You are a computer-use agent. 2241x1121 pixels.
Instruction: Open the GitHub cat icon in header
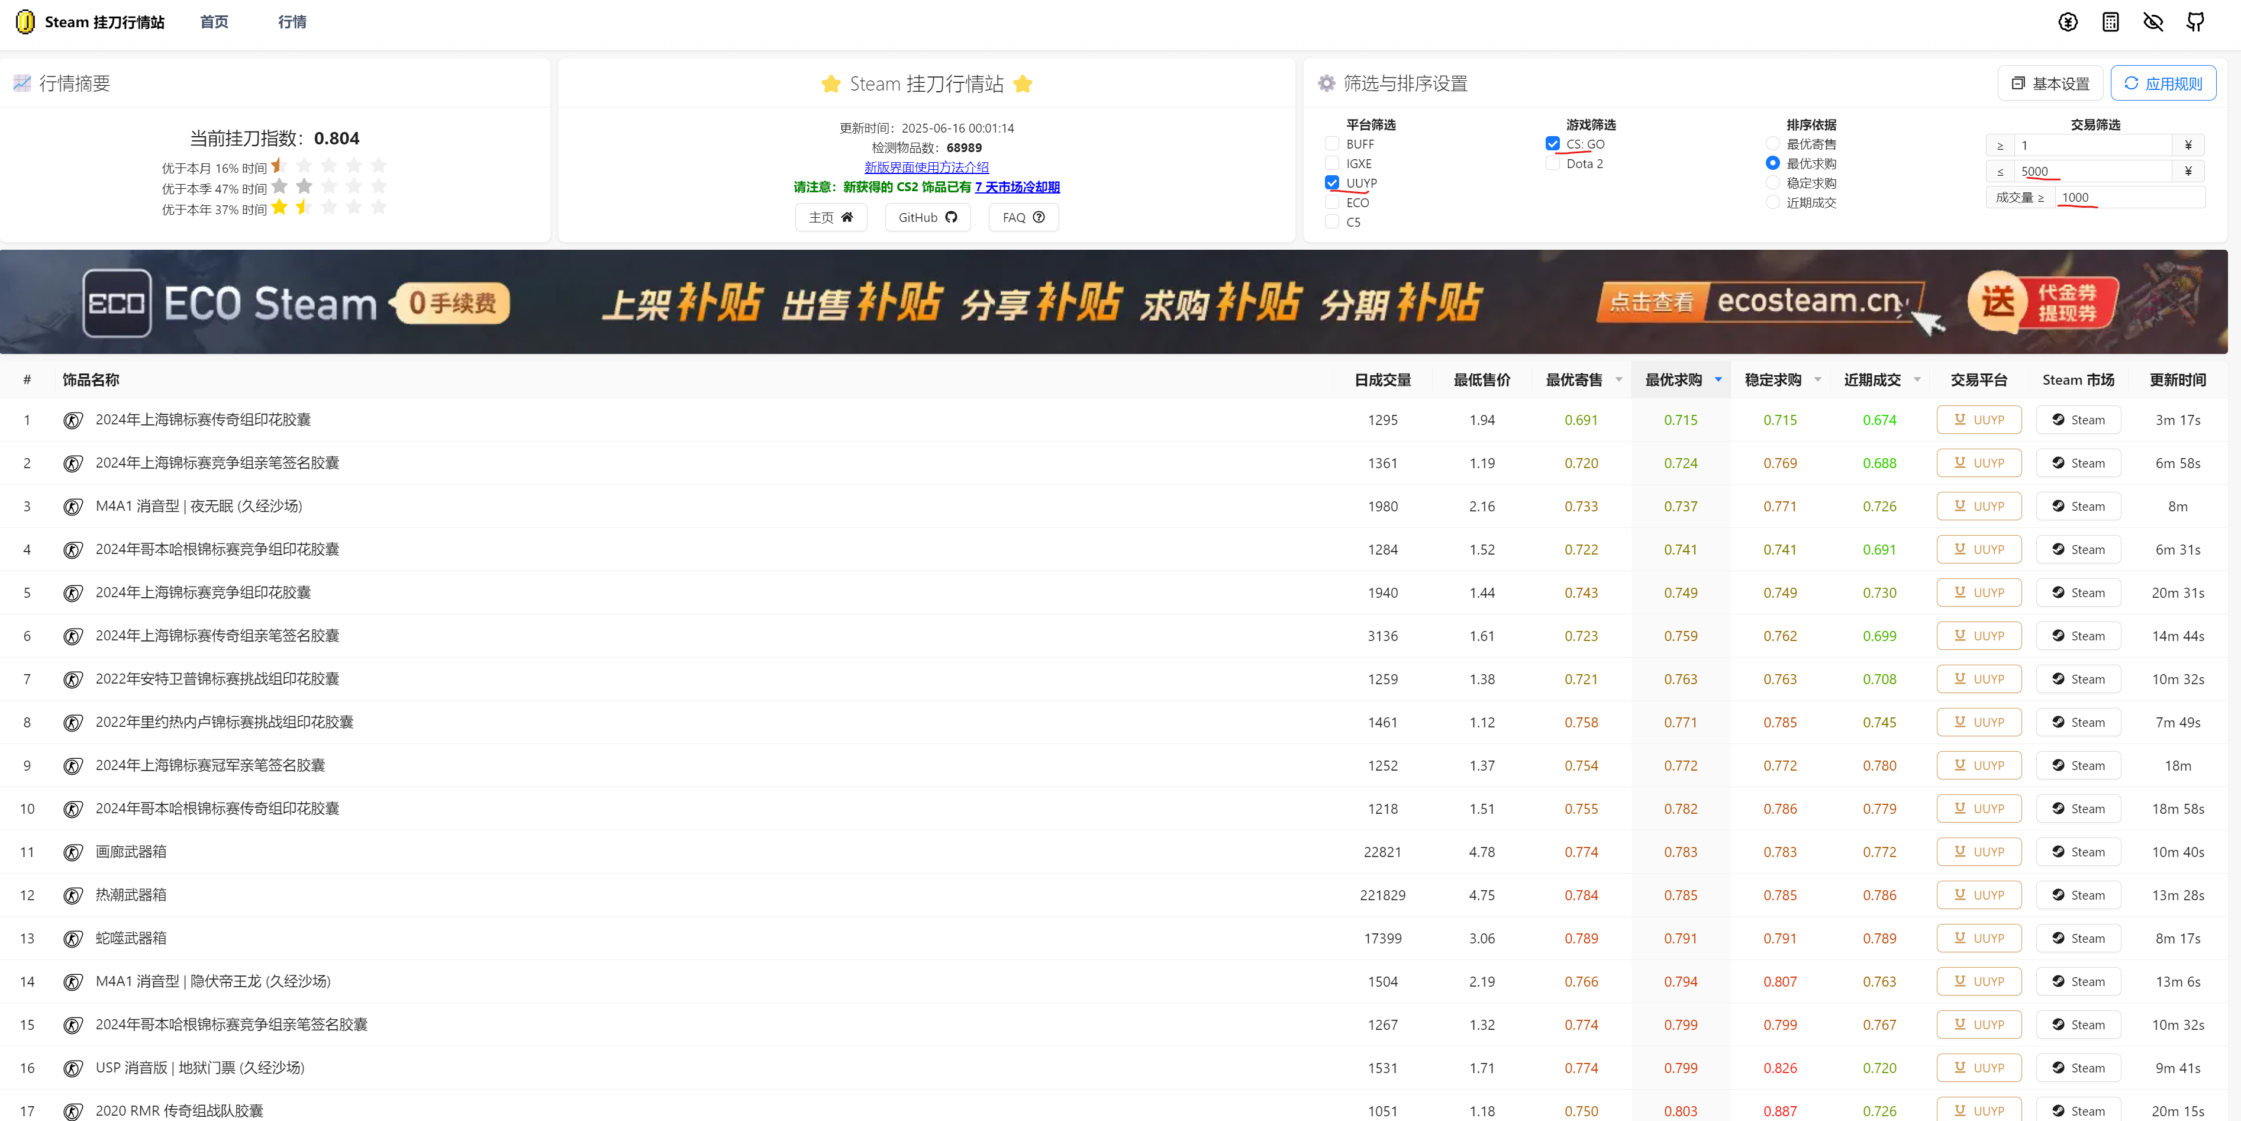pos(2196,22)
